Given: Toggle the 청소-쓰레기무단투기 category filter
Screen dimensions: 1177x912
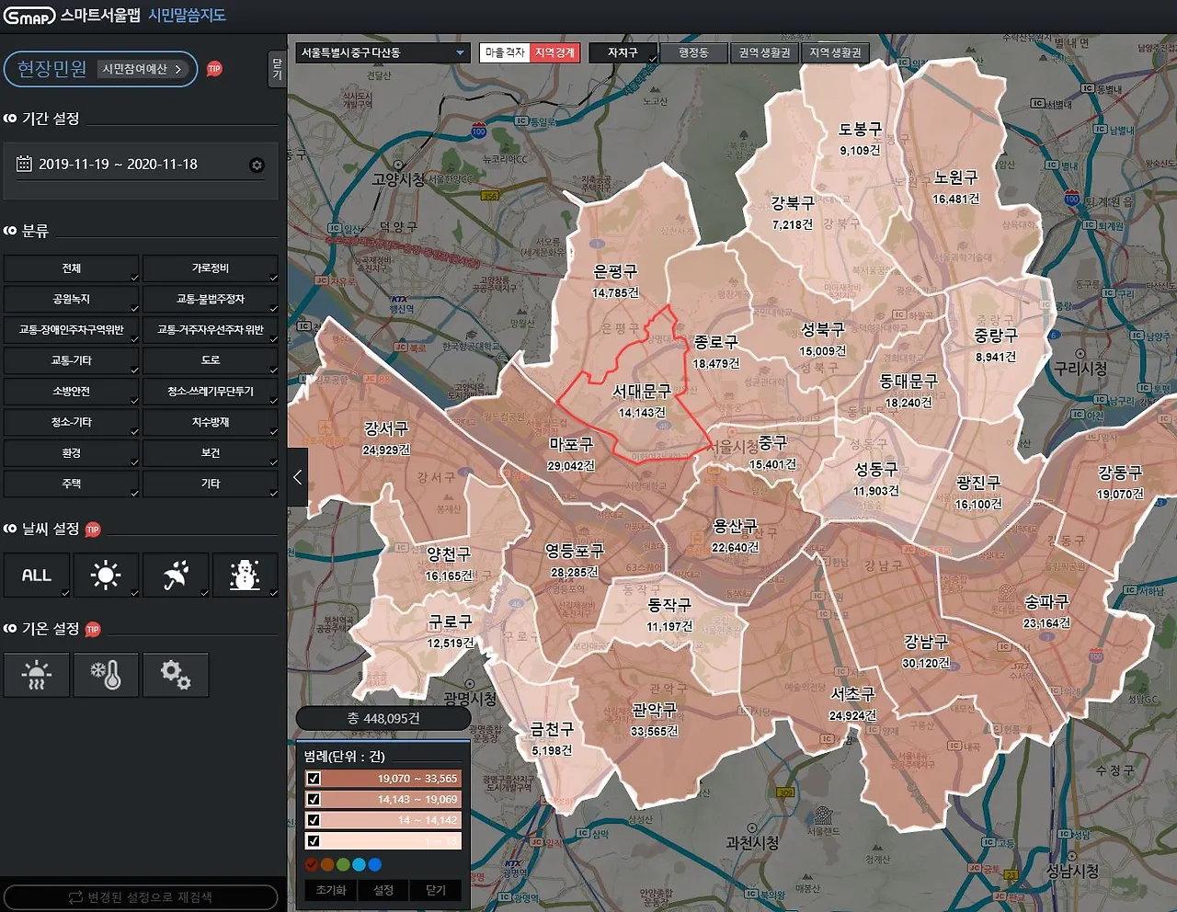Looking at the screenshot, I should pos(211,392).
